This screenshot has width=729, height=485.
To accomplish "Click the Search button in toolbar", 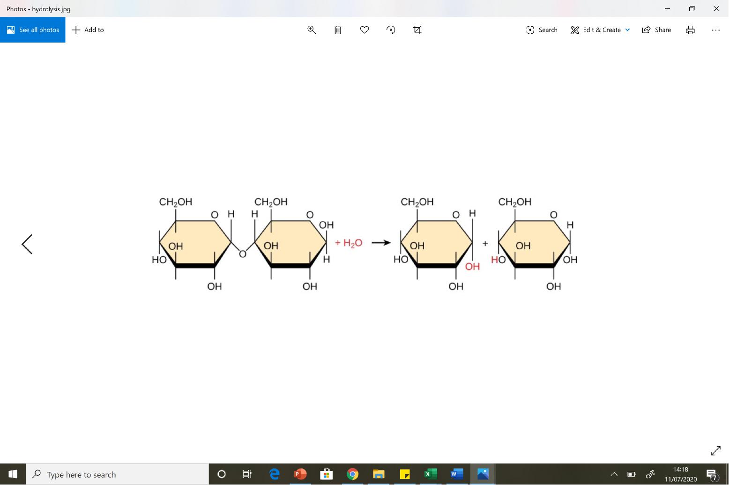I will pos(542,30).
